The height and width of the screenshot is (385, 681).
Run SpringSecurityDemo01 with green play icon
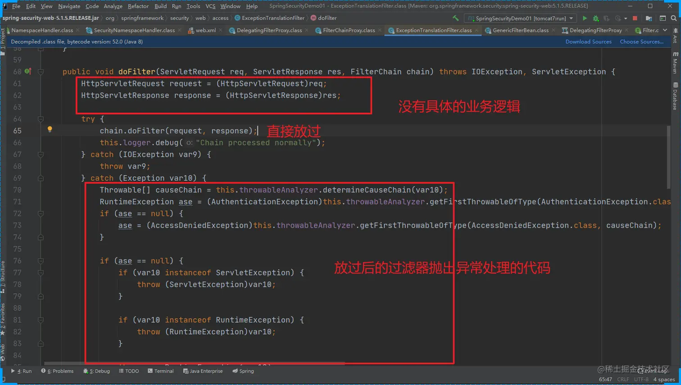point(585,18)
